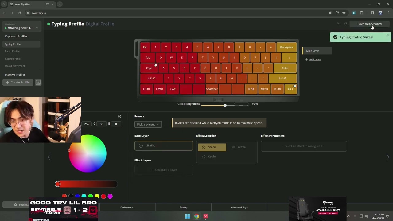Select the Mixed Movement profile
This screenshot has height=221, width=393.
15,66
